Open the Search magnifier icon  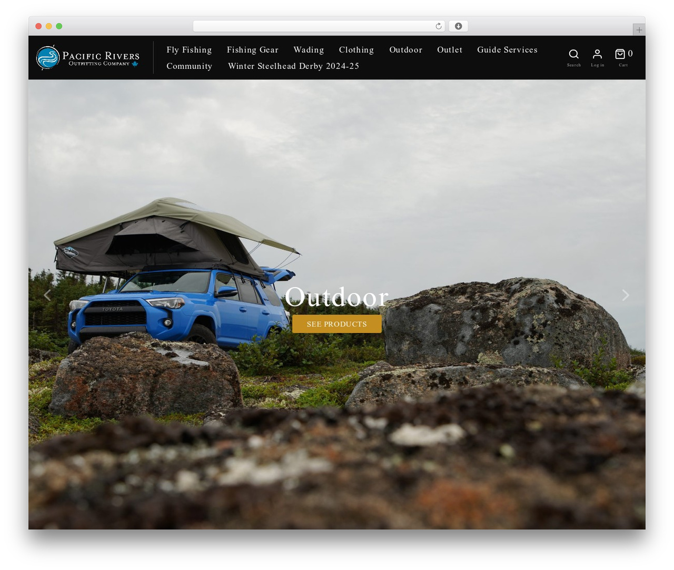click(x=573, y=54)
